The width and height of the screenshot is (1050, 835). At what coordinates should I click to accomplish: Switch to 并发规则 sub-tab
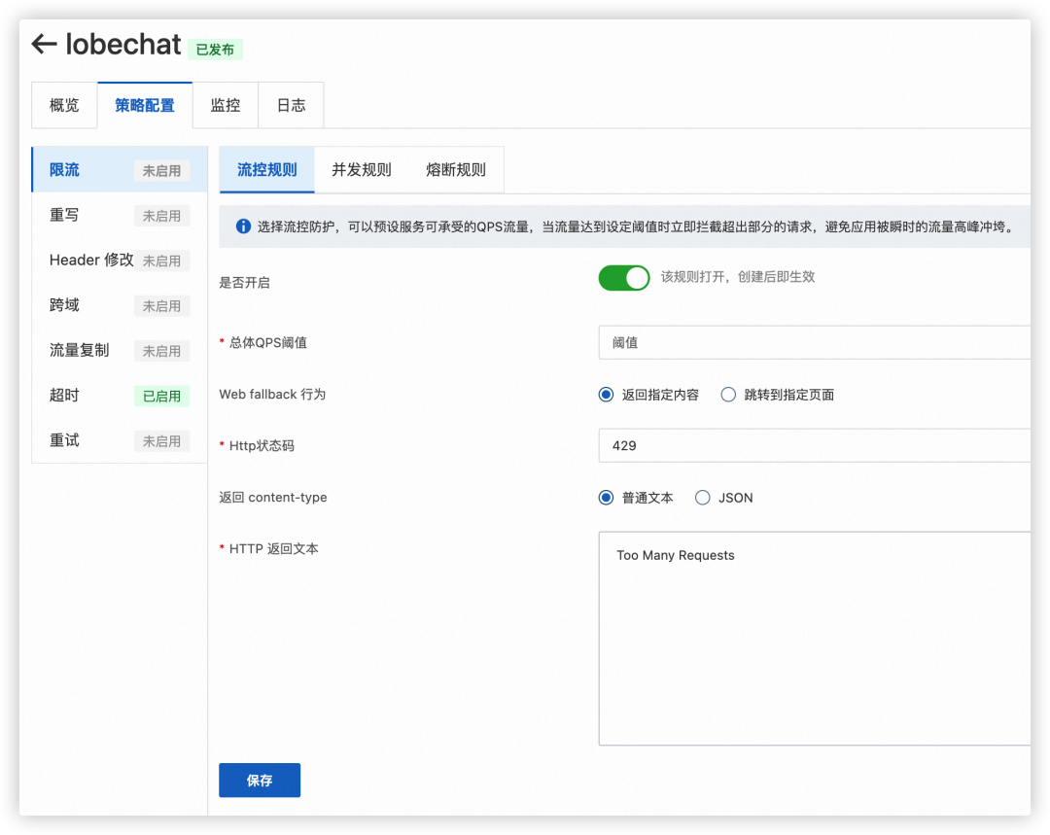(x=362, y=170)
